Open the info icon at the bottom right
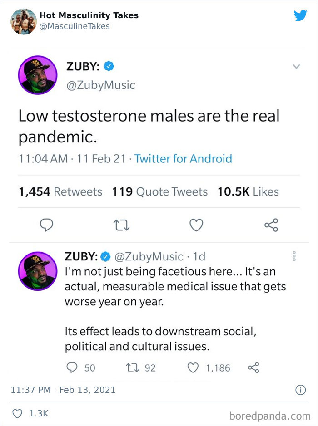 (x=301, y=390)
